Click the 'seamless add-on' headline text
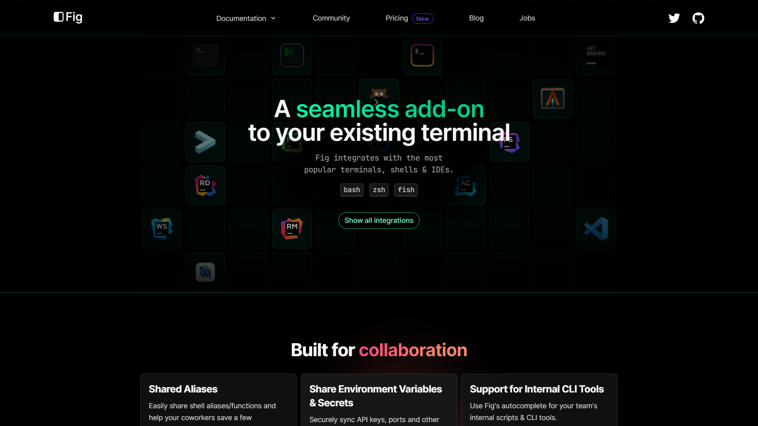This screenshot has height=426, width=758. coord(390,109)
